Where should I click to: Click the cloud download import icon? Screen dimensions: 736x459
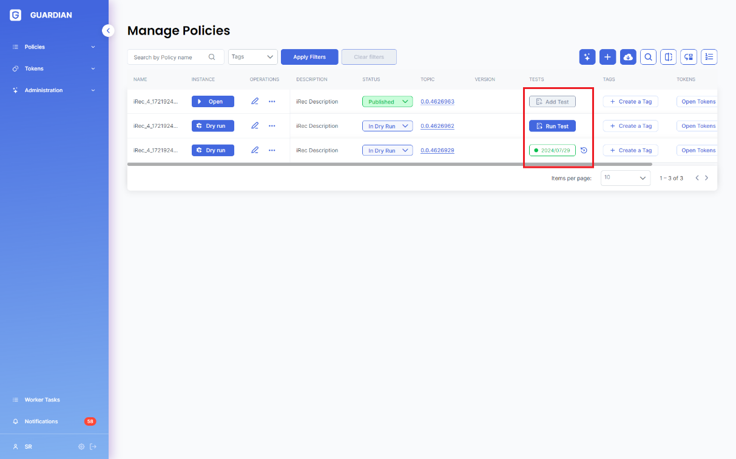[x=628, y=57]
